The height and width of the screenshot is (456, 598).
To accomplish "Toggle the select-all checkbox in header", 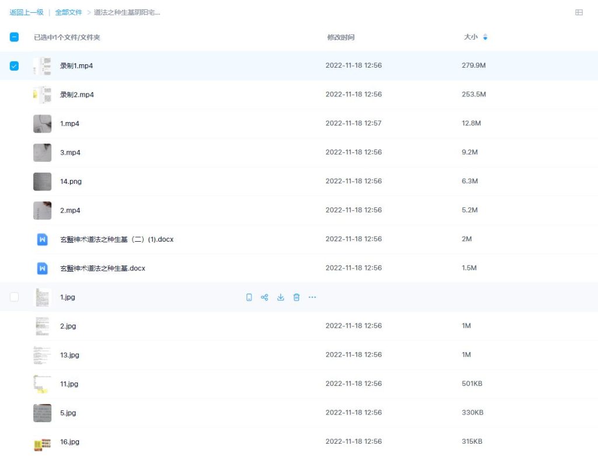I will [15, 37].
